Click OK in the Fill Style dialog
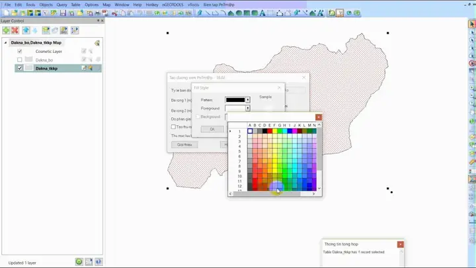Screen dimensions: 476x268 (x=212, y=129)
